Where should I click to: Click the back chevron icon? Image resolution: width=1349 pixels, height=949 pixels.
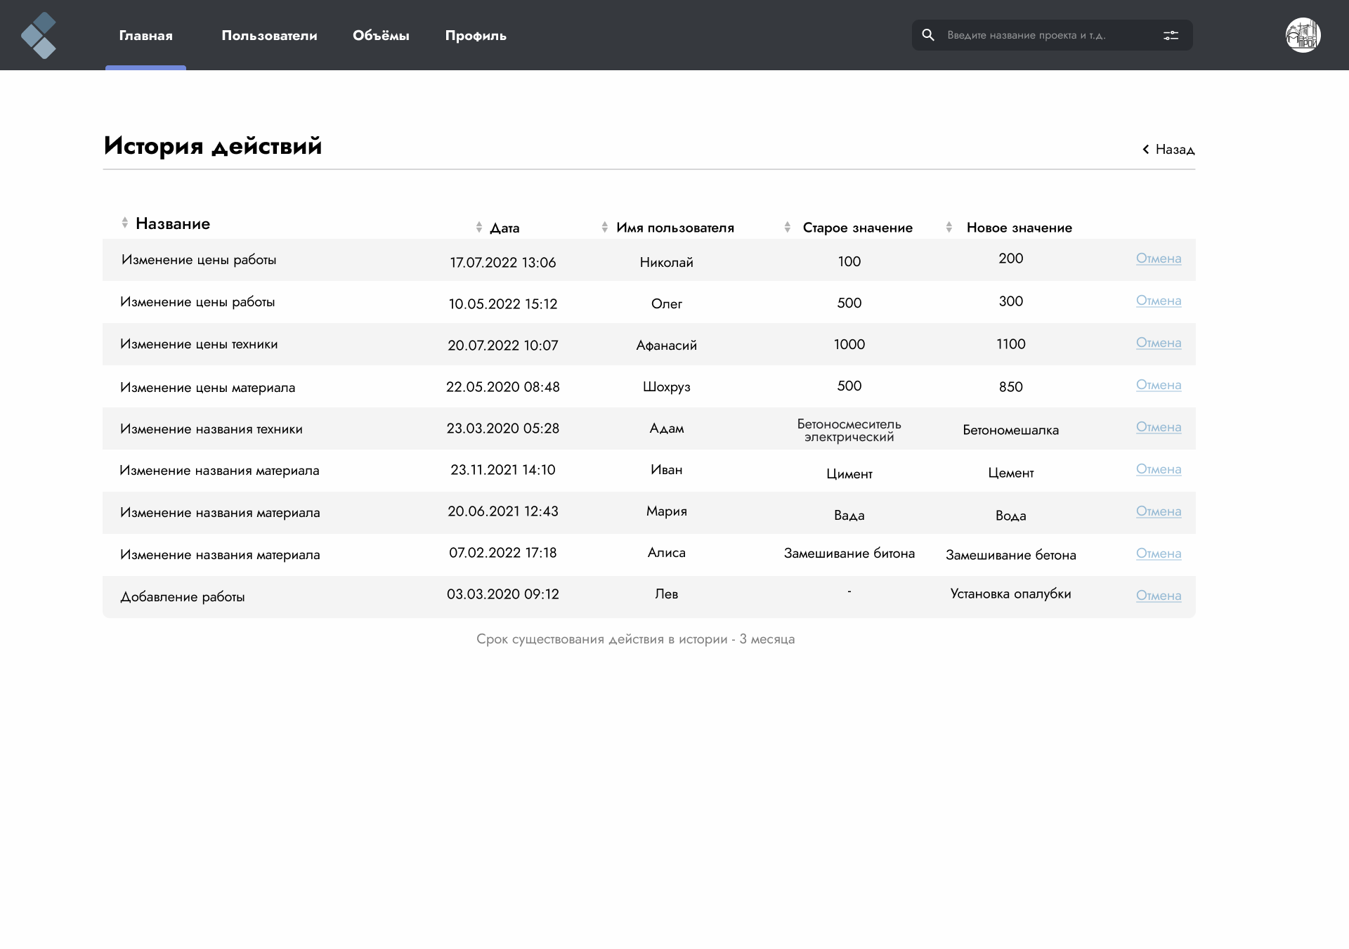(1146, 150)
